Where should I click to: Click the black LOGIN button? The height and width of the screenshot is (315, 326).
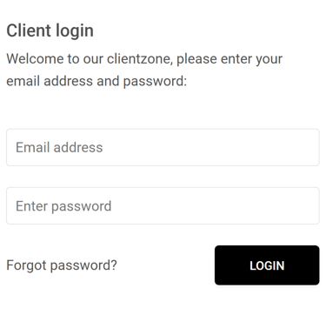click(267, 265)
